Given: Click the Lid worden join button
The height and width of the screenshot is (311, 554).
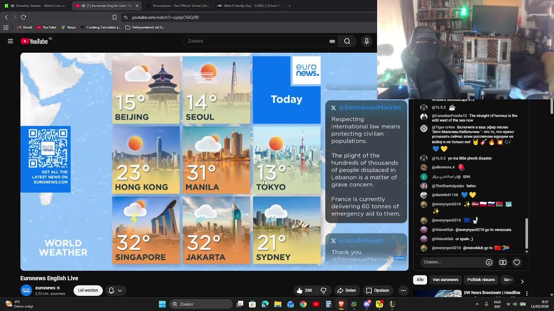Looking at the screenshot, I should tap(88, 291).
